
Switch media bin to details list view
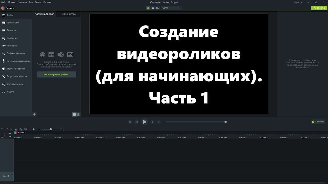point(79,114)
